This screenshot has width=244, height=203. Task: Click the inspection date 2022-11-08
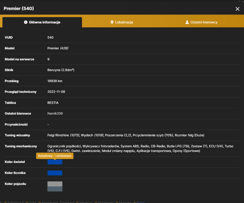click(56, 92)
